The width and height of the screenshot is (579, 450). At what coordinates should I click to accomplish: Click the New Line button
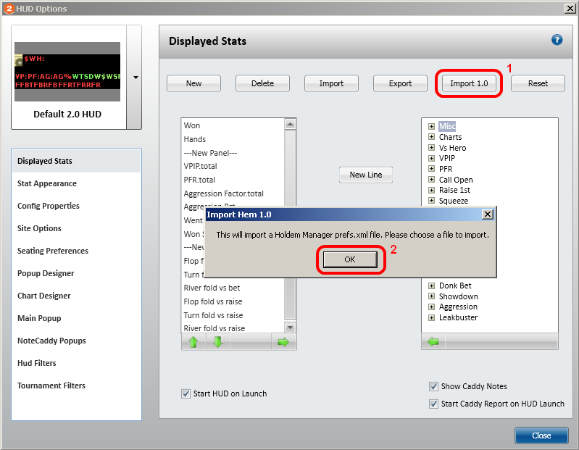pos(366,175)
